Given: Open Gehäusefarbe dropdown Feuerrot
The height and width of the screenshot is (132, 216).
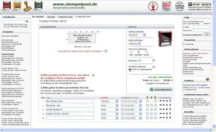Looking at the screenshot, I should [x=137, y=35].
